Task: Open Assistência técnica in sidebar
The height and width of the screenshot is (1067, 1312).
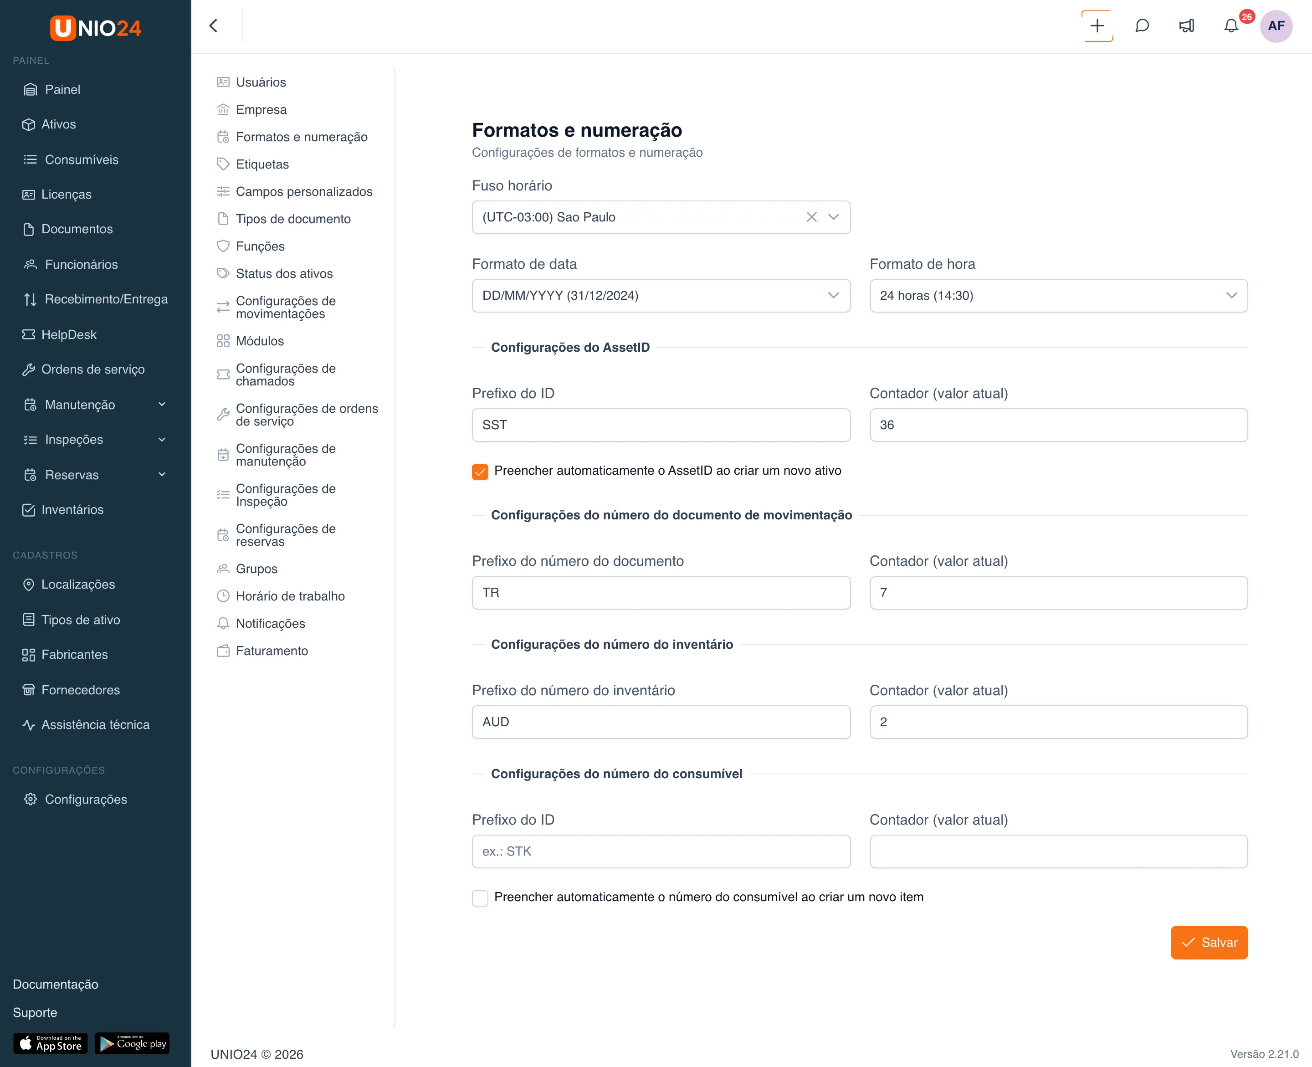Action: (95, 725)
